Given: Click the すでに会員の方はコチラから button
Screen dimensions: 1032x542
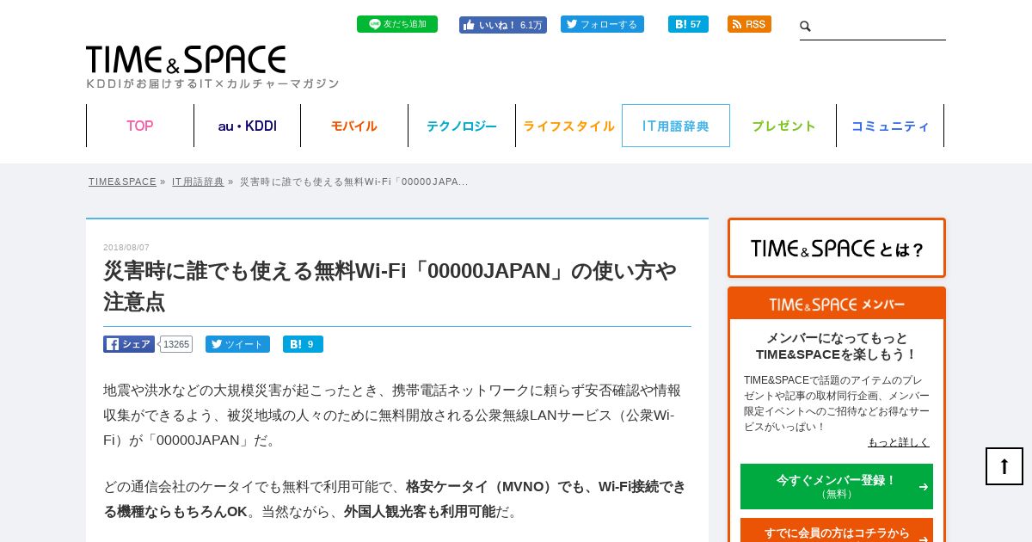Looking at the screenshot, I should click(837, 532).
